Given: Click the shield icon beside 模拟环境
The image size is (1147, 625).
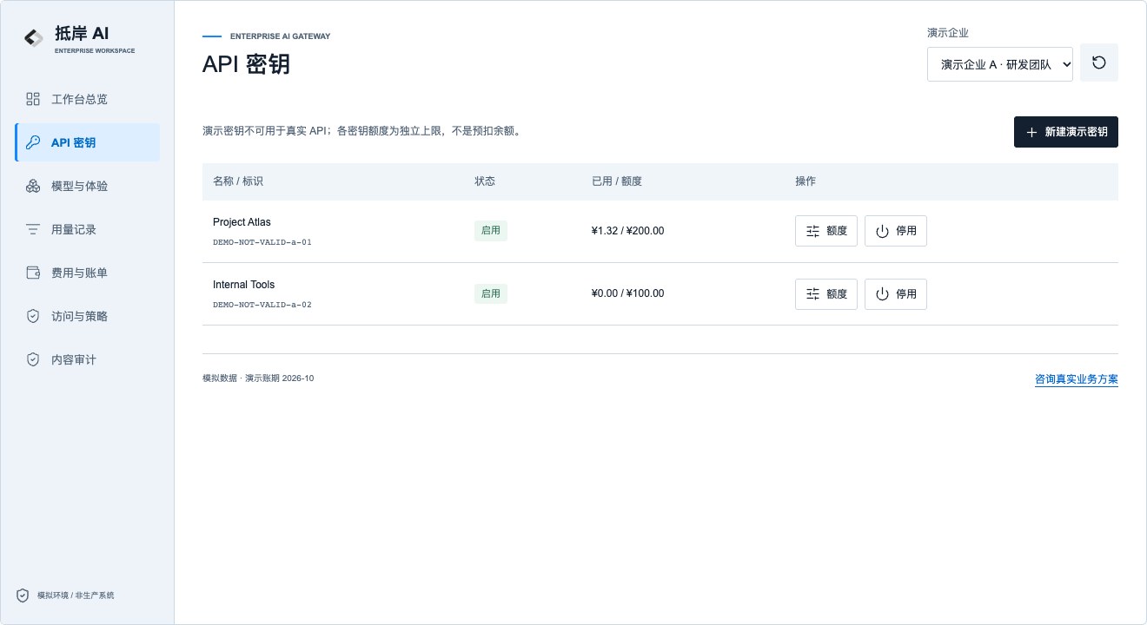Looking at the screenshot, I should click(23, 595).
